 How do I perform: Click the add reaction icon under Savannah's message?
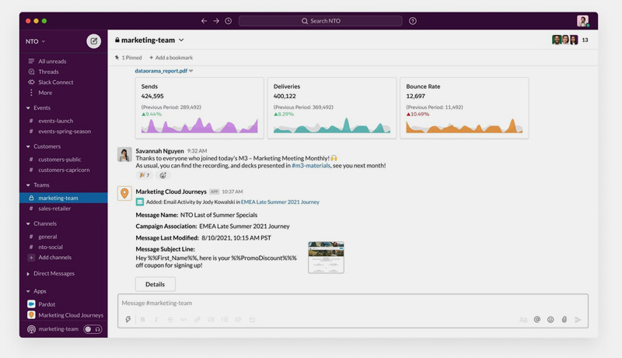coord(162,176)
